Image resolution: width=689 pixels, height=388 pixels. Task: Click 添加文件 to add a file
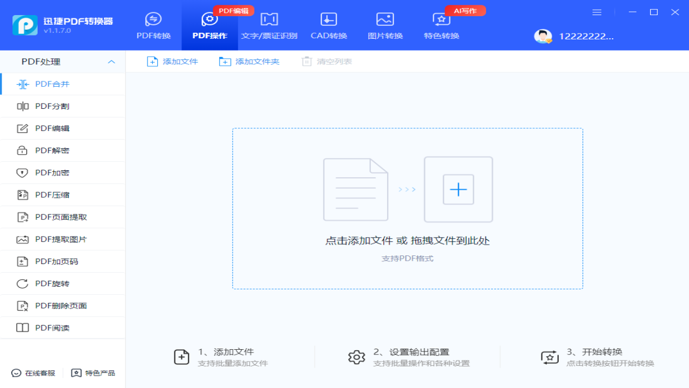point(172,61)
